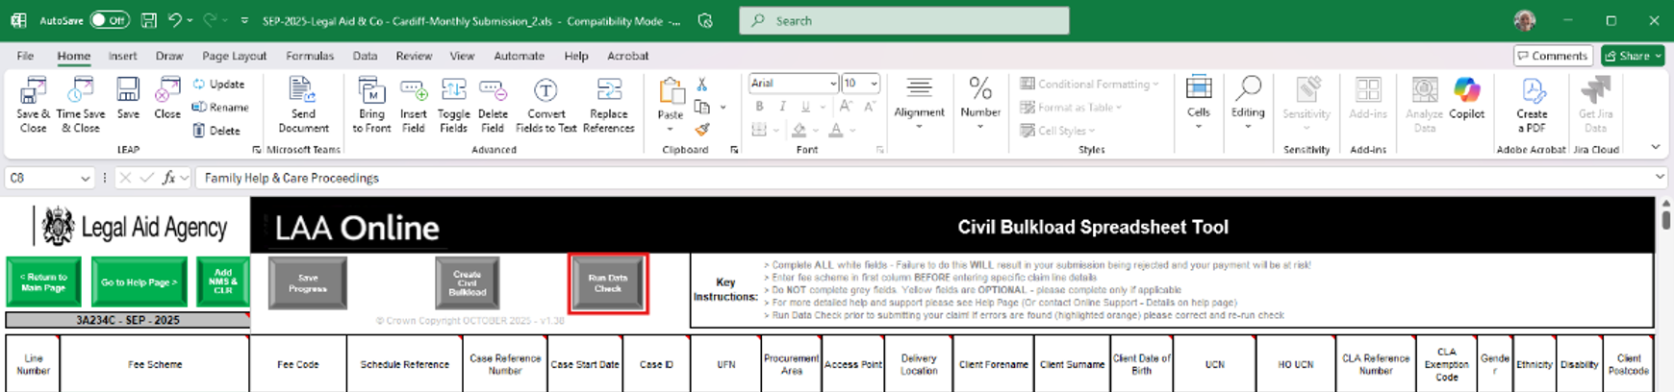Click the vertical scrollbar thumb
This screenshot has height=392, width=1674.
tap(1665, 219)
